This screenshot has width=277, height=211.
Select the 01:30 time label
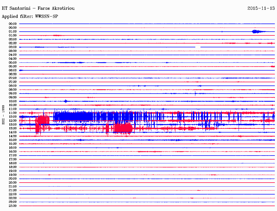[x=12, y=35]
